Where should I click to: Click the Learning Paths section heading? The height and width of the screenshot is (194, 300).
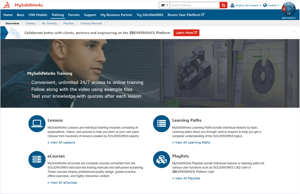click(x=187, y=120)
